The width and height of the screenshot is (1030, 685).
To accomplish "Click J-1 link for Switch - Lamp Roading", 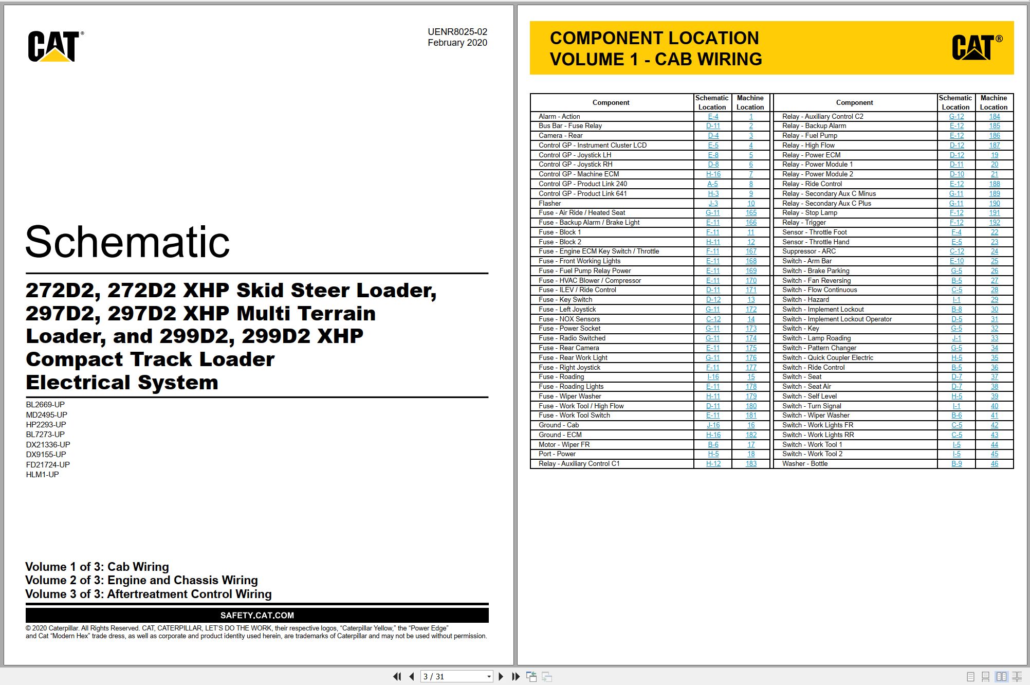I will tap(957, 338).
